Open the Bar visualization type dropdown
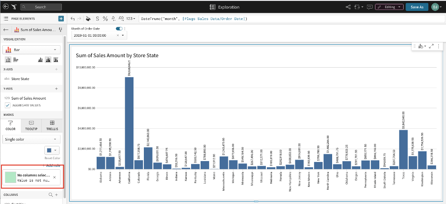Image resolution: width=446 pixels, height=204 pixels. pyautogui.click(x=31, y=50)
